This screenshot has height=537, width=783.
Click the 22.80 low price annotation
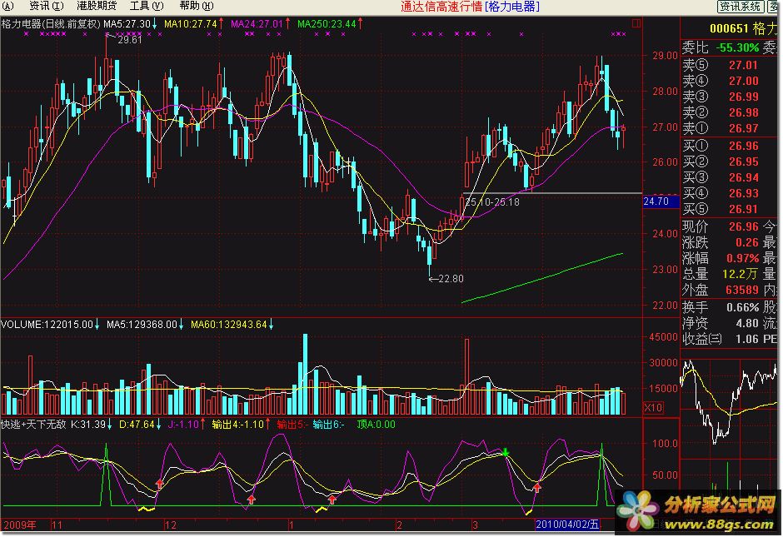pos(451,278)
